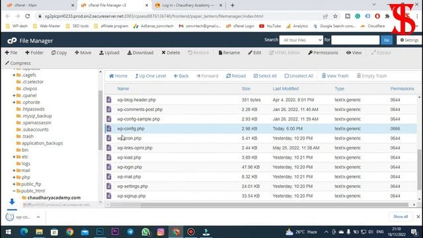Image resolution: width=423 pixels, height=238 pixels.
Task: Expand the mail folder in tree
Action: point(14,171)
